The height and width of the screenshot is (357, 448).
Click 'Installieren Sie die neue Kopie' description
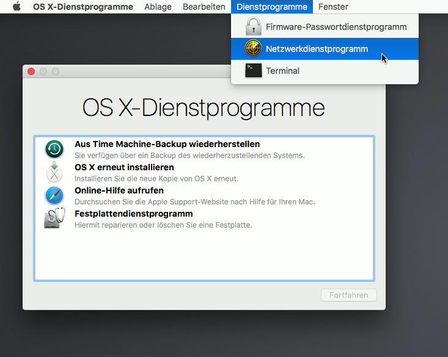pyautogui.click(x=156, y=179)
